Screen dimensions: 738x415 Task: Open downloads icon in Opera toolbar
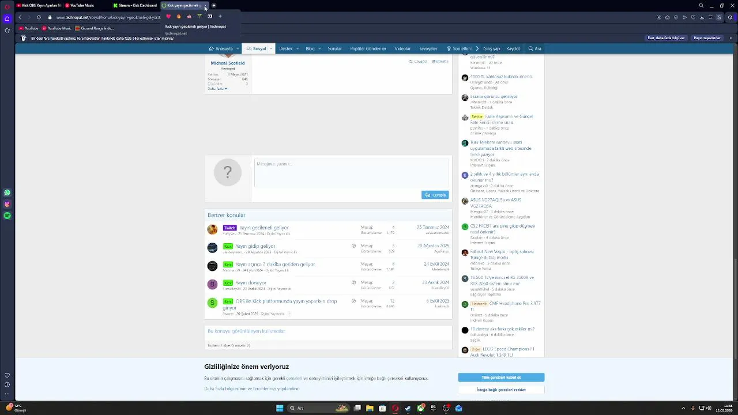pyautogui.click(x=701, y=17)
